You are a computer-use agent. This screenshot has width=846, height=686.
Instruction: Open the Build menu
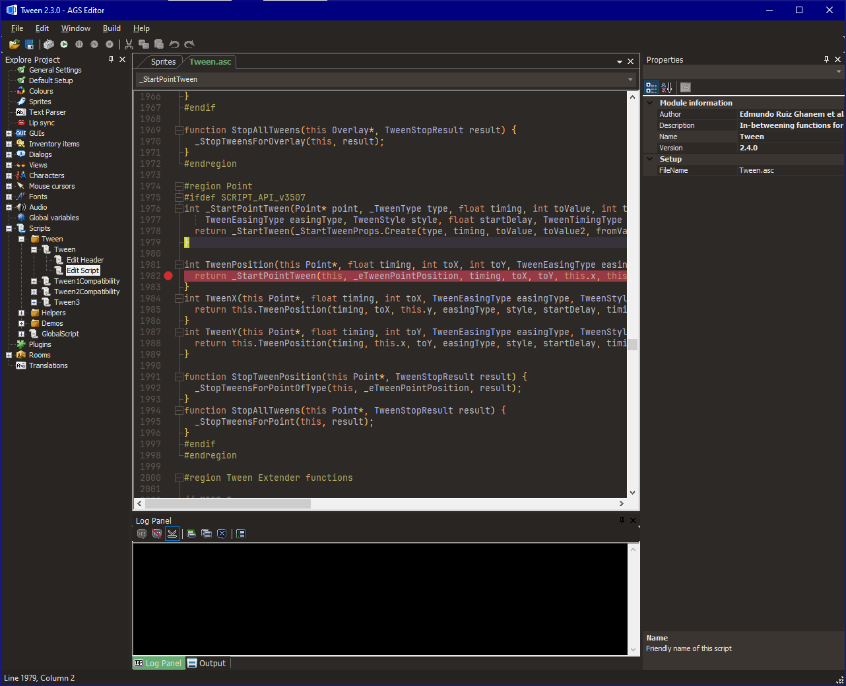tap(112, 28)
